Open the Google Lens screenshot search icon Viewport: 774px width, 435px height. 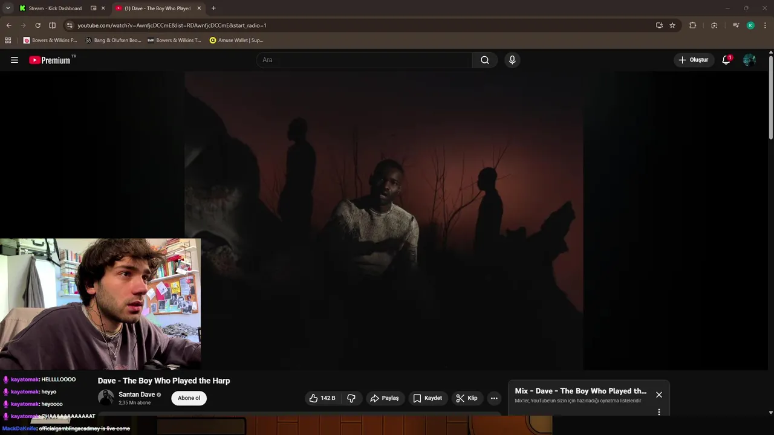click(714, 25)
